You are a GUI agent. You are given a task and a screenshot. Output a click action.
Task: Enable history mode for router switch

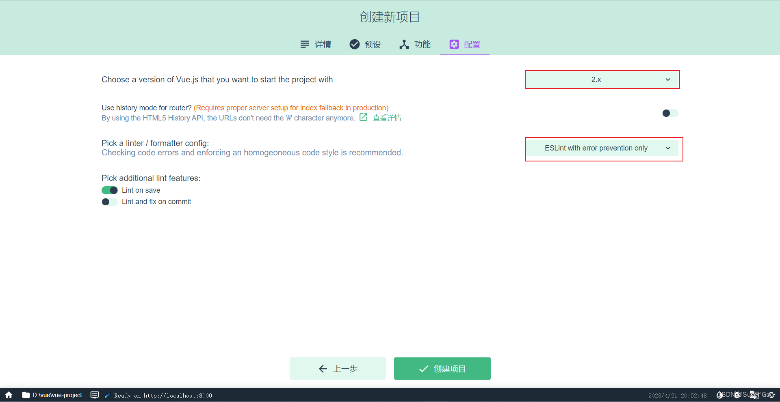click(x=670, y=113)
